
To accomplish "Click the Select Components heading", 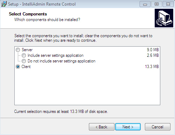I will coord(28,14).
